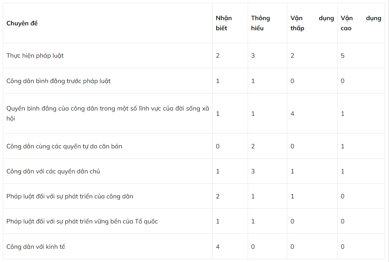
Task: Click Nhận biết value 2 for phát triển của công dân
Action: coord(218,196)
